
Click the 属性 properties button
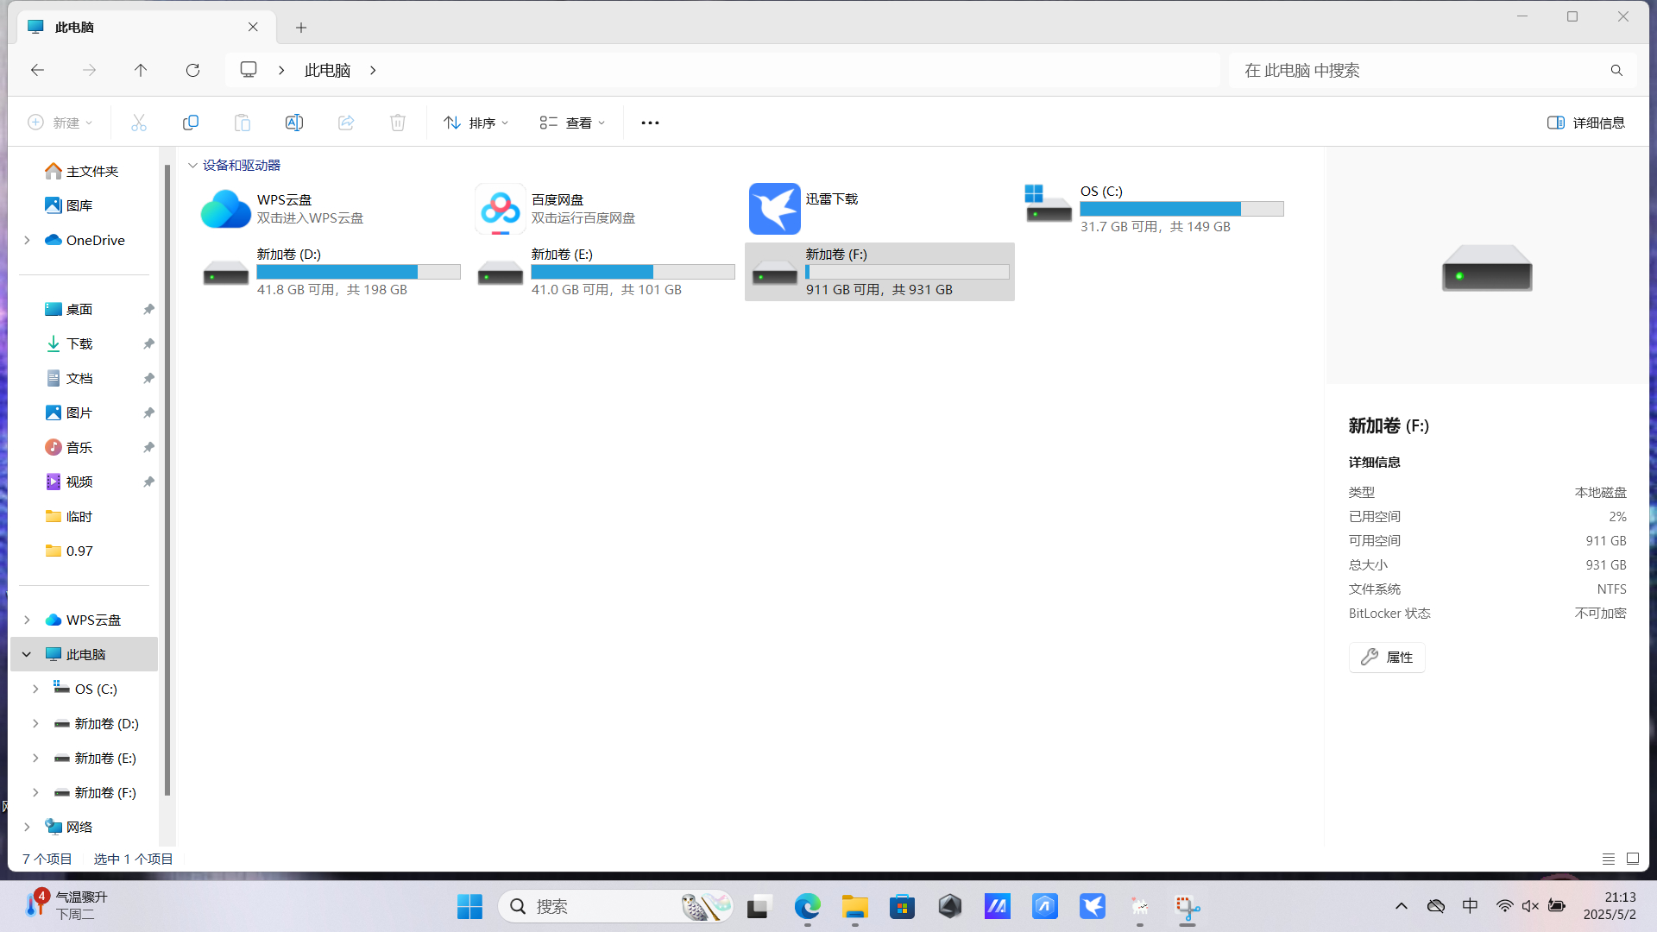(x=1387, y=658)
